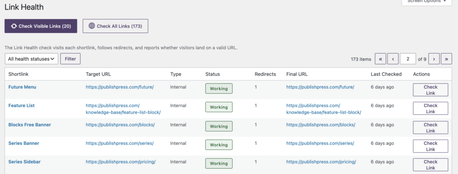Open Future Menu's target URL link
458x174 pixels.
pyautogui.click(x=119, y=87)
